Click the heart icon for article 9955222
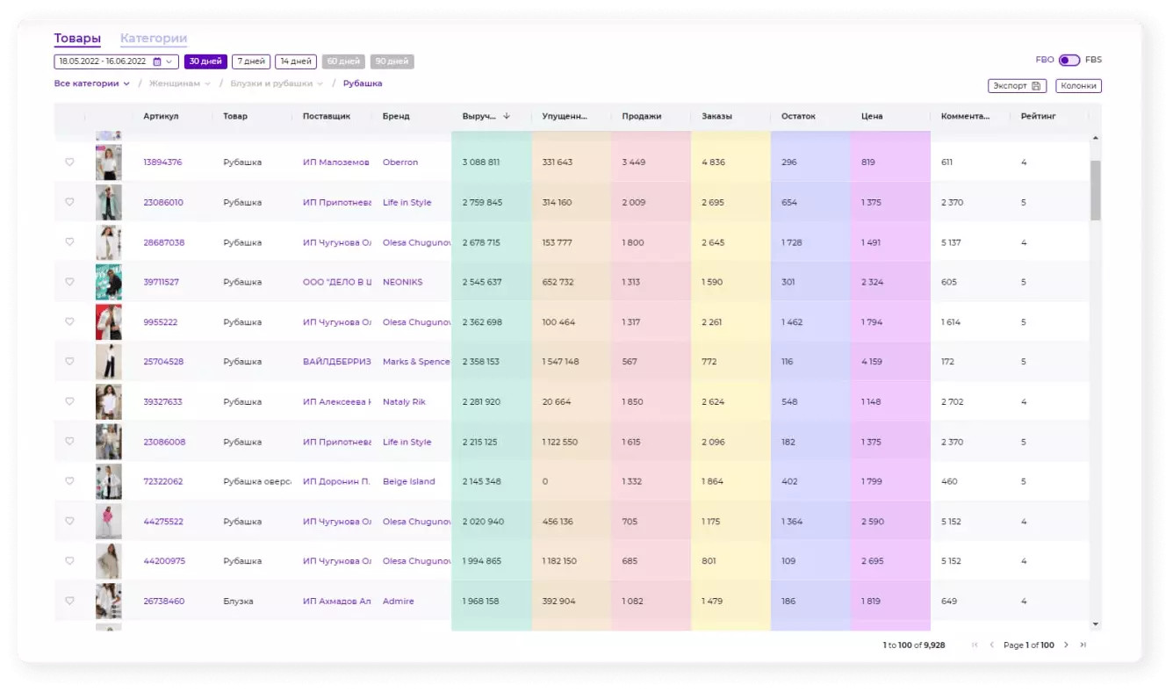The width and height of the screenshot is (1173, 692). pos(69,322)
